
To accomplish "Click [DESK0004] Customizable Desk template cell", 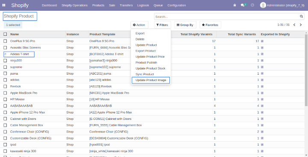I will (x=118, y=138).
